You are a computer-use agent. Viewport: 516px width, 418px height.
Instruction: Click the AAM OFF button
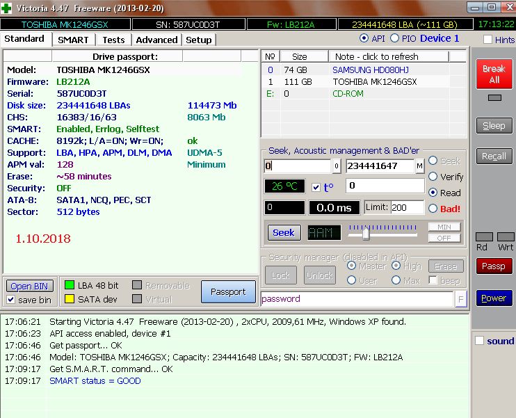444,238
